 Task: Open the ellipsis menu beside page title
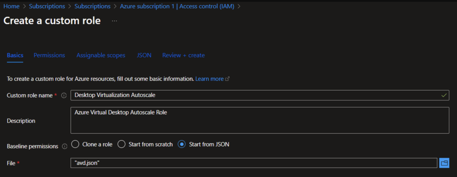click(x=115, y=21)
